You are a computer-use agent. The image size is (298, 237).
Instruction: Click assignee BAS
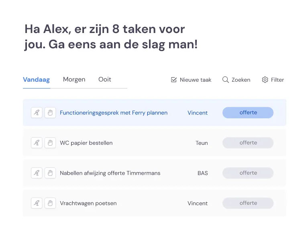click(202, 173)
